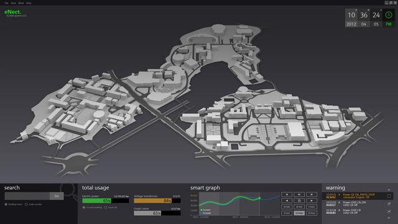Fast-forward the smart graph timeline
Viewport: 398px width, 224px height.
[x=312, y=195]
